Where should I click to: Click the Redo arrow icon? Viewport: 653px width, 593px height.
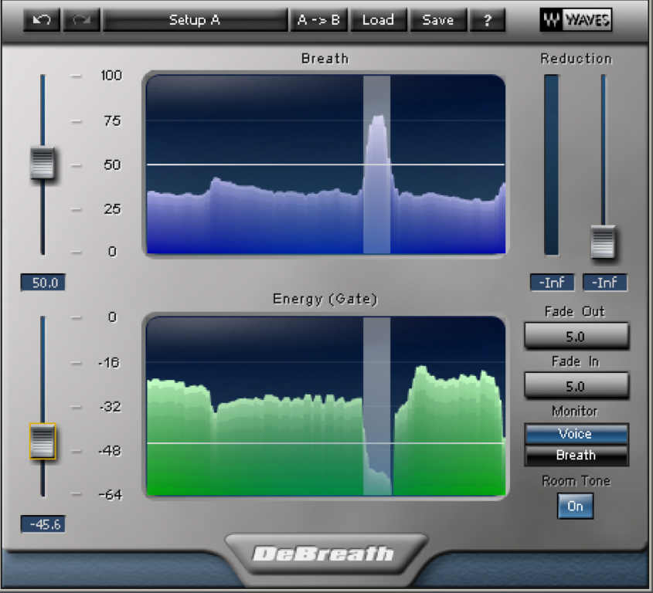point(80,20)
